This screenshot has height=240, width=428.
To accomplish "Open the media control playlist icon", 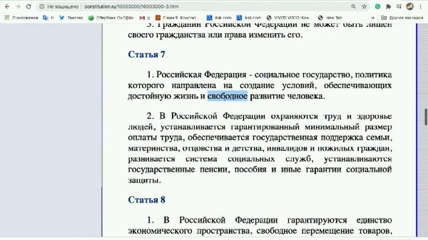I will point(399,7).
